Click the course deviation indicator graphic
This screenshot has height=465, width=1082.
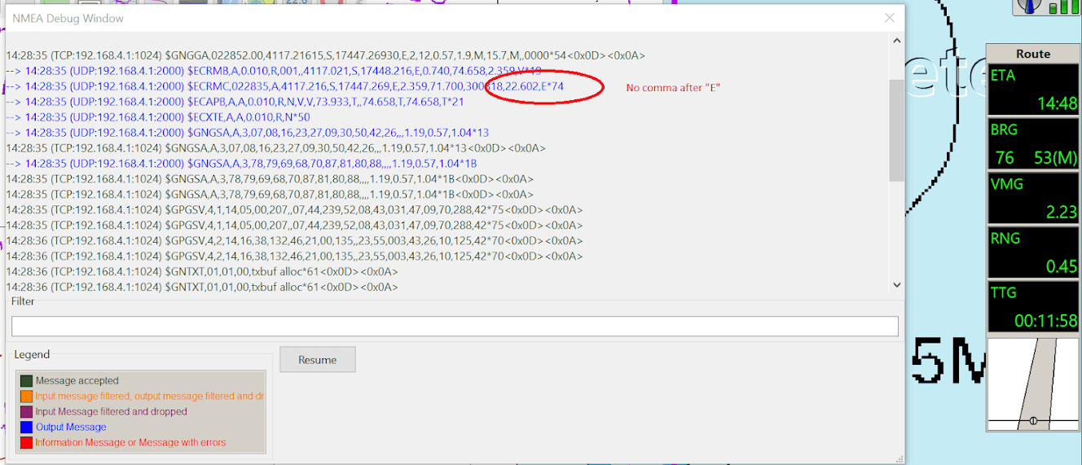[1032, 384]
